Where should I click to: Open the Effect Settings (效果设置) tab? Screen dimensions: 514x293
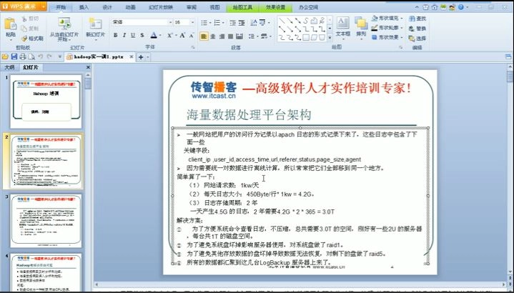point(275,7)
